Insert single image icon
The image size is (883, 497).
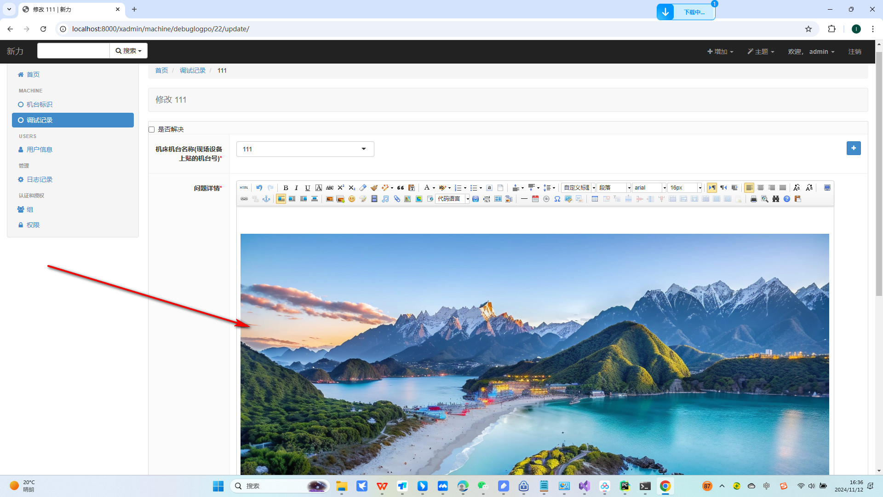pos(329,199)
